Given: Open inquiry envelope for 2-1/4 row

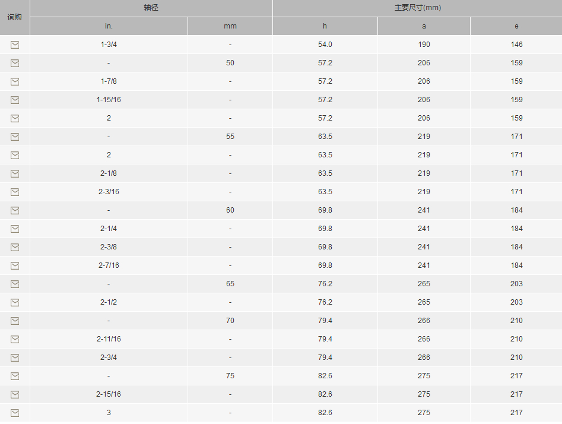Looking at the screenshot, I should pyautogui.click(x=15, y=229).
